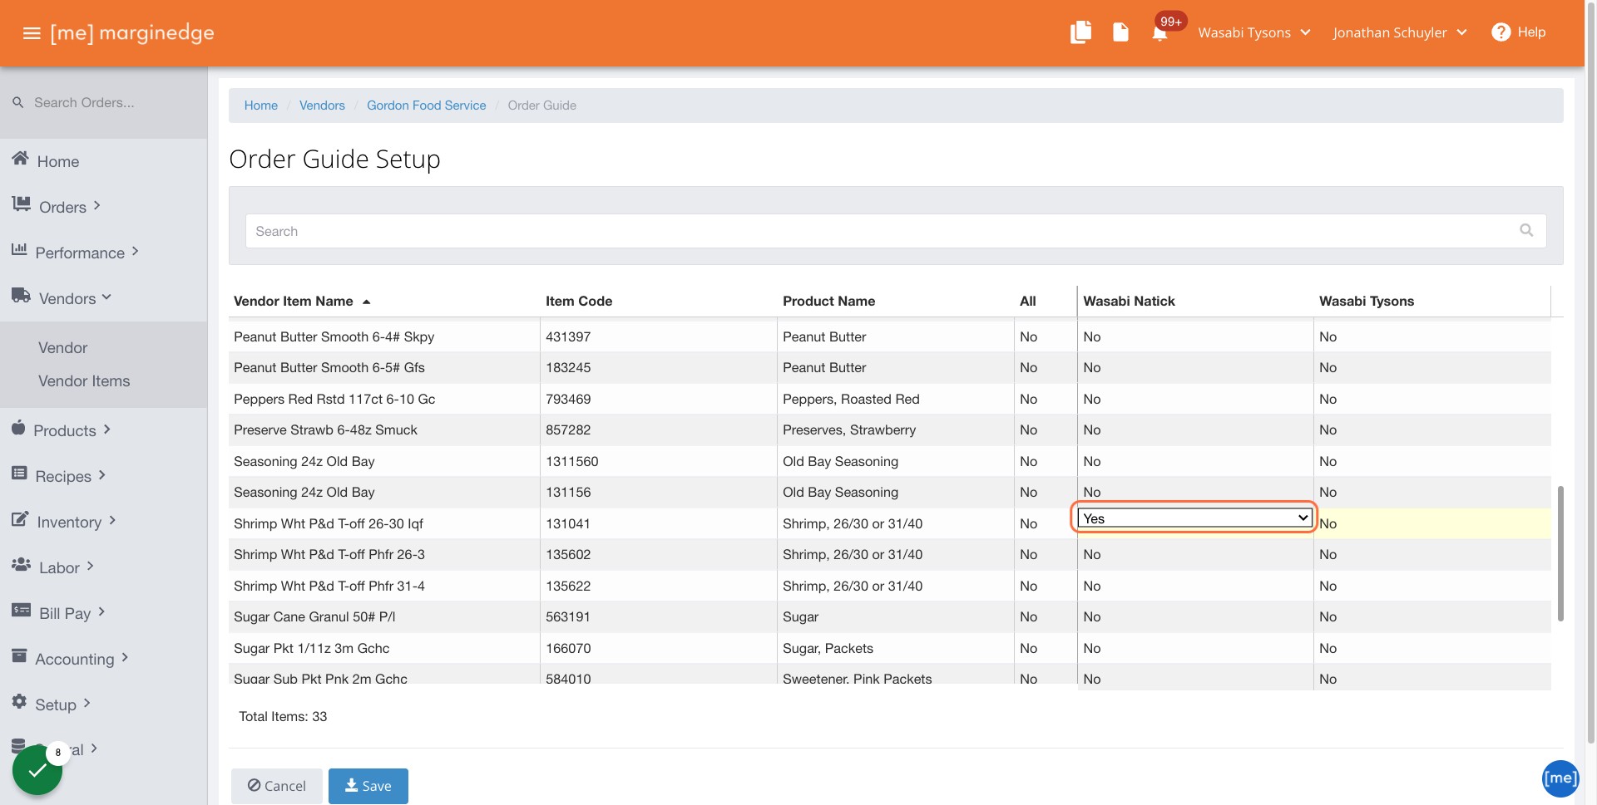Go to Gordon Food Service breadcrumb
The image size is (1597, 805).
click(427, 106)
